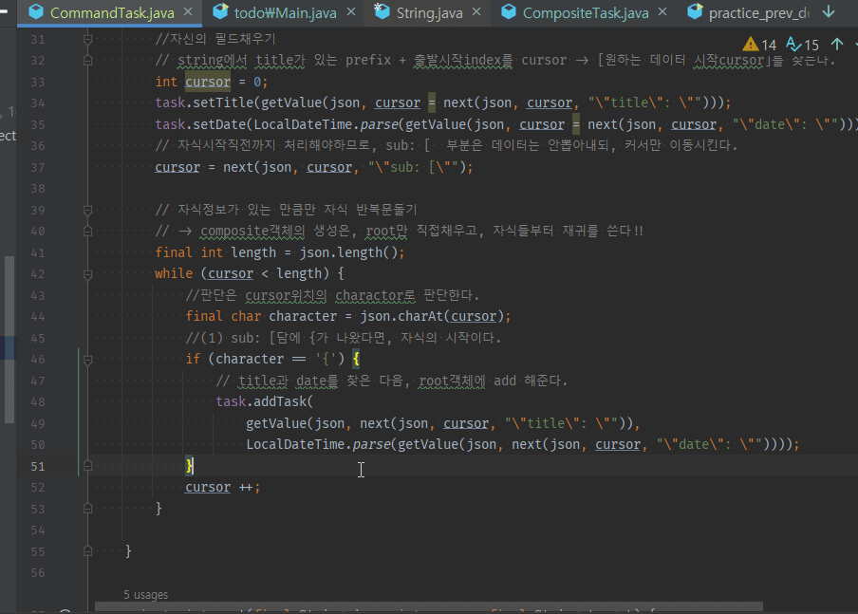The height and width of the screenshot is (614, 858).
Task: Click the highlighted opening brace on line 46
Action: [356, 359]
